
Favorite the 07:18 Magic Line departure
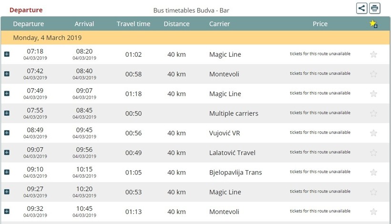click(373, 54)
